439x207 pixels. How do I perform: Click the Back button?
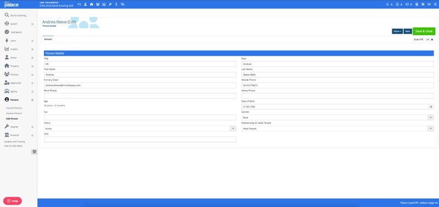pyautogui.click(x=408, y=31)
